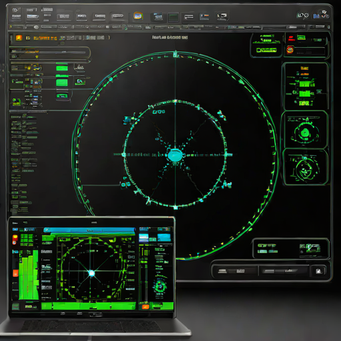The width and height of the screenshot is (341, 341).
Task: Open the blue thumbnail at the laptop screen's upper right
Action: [x=164, y=237]
